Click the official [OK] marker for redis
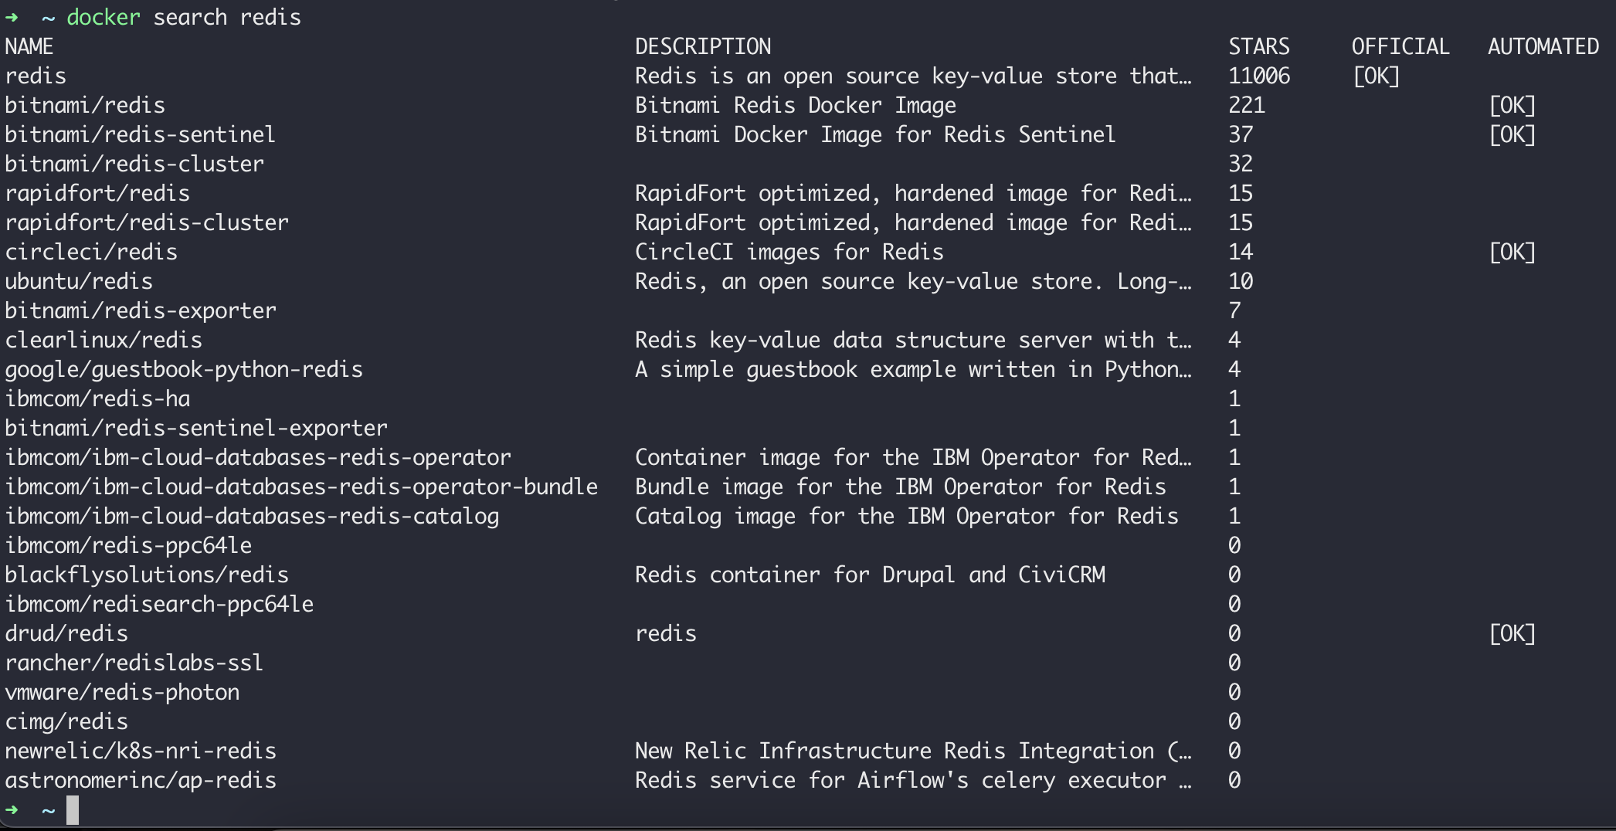The image size is (1616, 831). [x=1377, y=76]
